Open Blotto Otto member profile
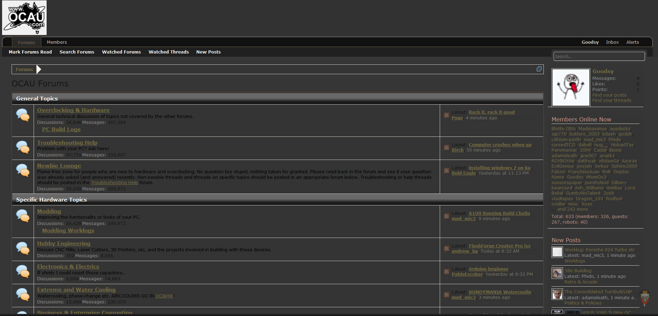Viewport: 658px width, 316px height. [563, 129]
